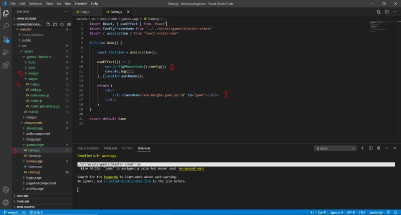Click 'games.page' in the breadcrumb
Image resolution: width=401 pixels, height=215 pixels.
tap(130, 19)
